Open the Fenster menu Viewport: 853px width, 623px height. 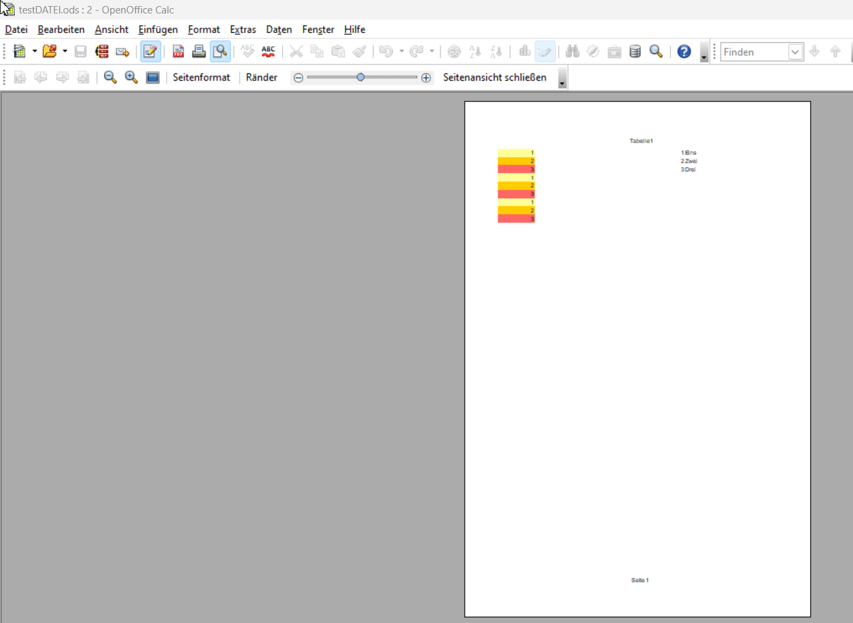(x=318, y=30)
